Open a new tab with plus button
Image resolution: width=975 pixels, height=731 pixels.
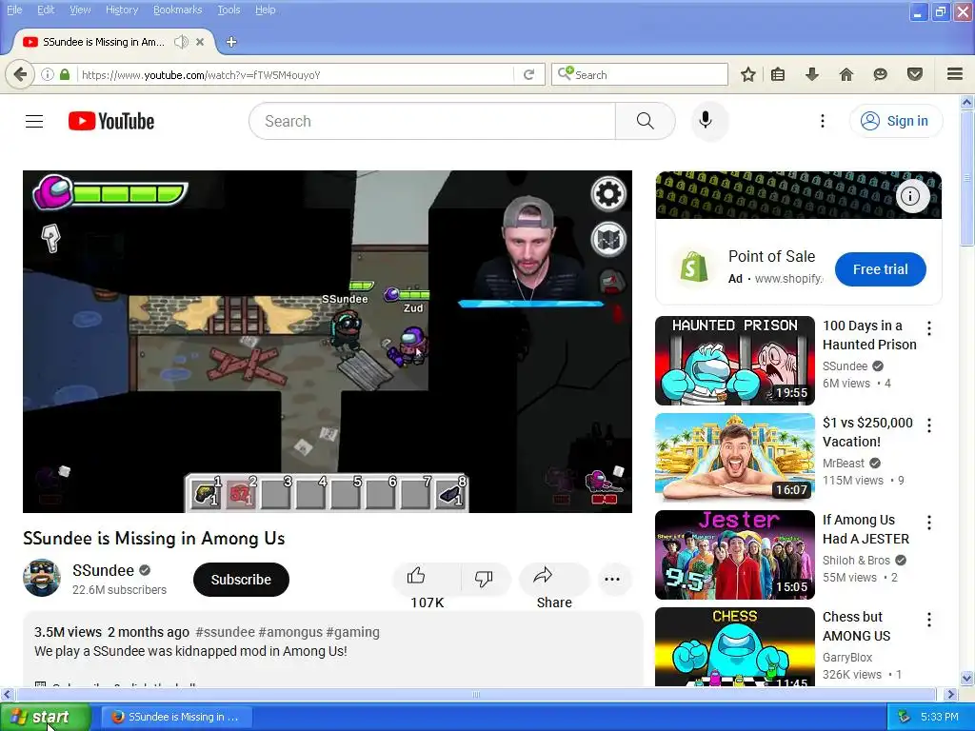tap(231, 42)
